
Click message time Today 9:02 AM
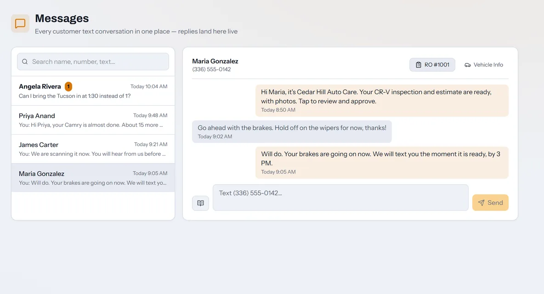215,136
